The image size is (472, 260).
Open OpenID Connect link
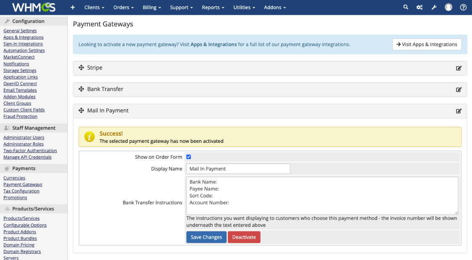coord(20,84)
